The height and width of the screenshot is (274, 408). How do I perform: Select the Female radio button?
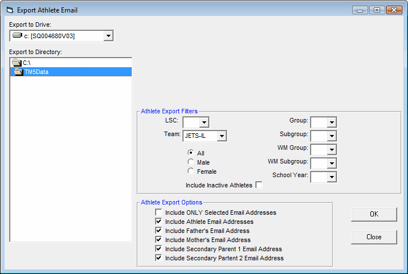[x=191, y=171]
